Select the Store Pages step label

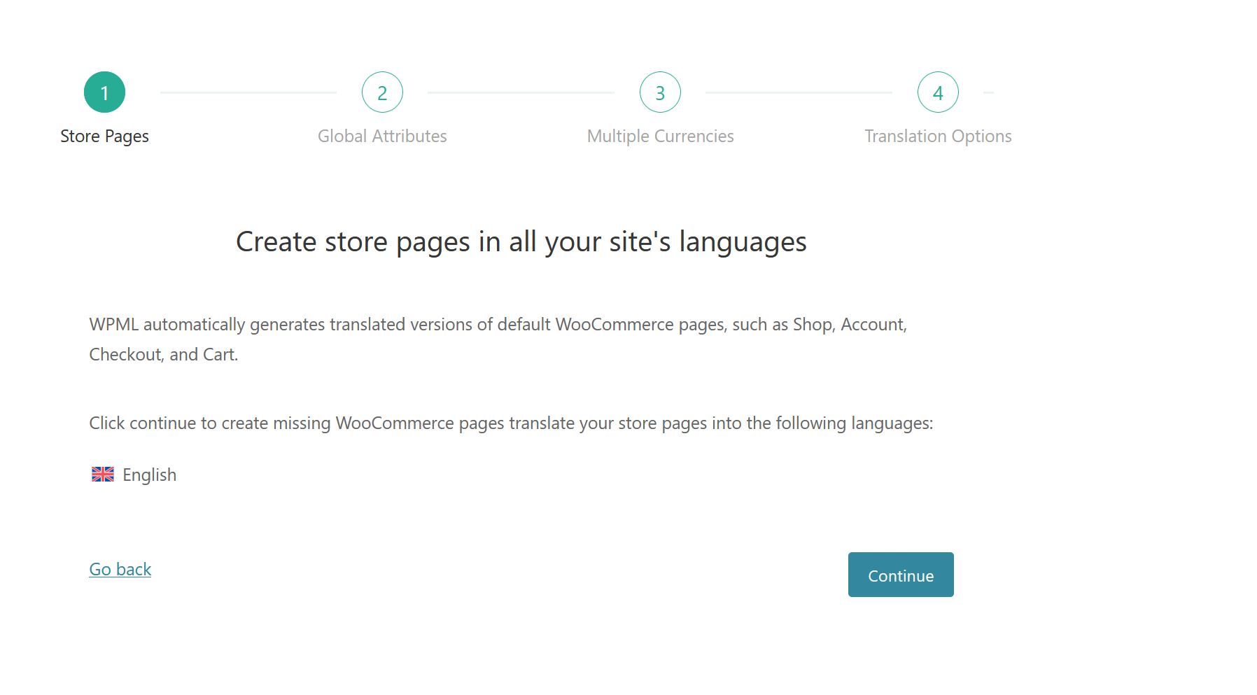[x=104, y=136]
